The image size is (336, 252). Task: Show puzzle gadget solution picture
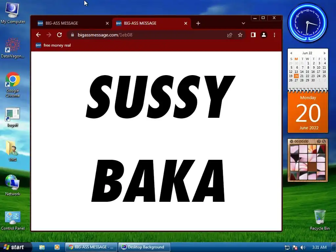pyautogui.click(x=319, y=141)
